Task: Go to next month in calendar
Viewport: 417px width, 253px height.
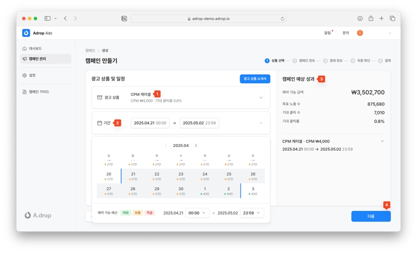Action: pyautogui.click(x=196, y=146)
